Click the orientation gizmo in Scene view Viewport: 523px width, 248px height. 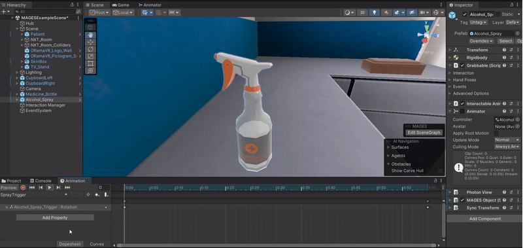click(x=426, y=35)
